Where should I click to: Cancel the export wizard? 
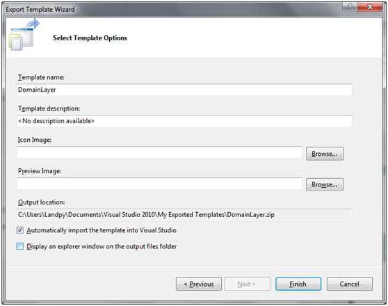pos(349,284)
